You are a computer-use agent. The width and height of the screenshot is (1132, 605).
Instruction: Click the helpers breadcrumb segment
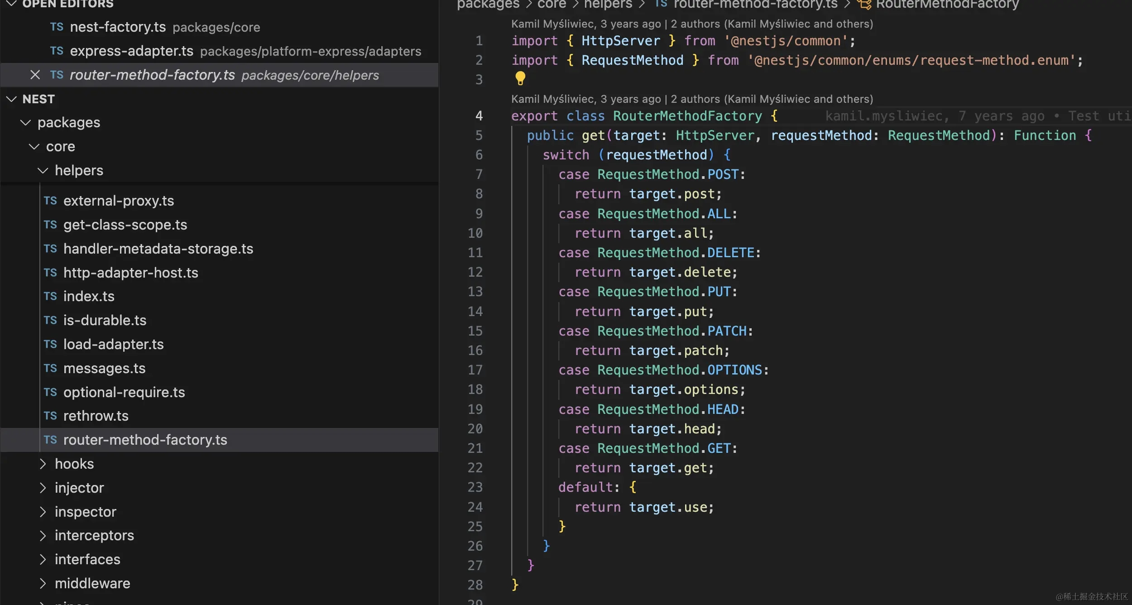(608, 5)
